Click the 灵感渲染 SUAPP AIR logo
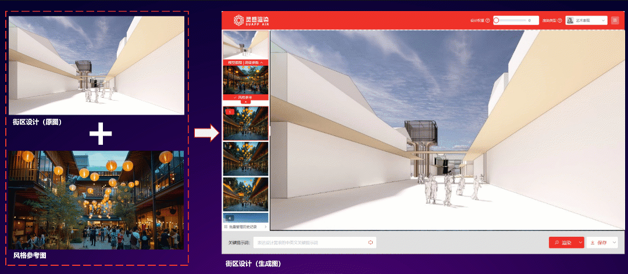This screenshot has width=628, height=274. tap(251, 20)
